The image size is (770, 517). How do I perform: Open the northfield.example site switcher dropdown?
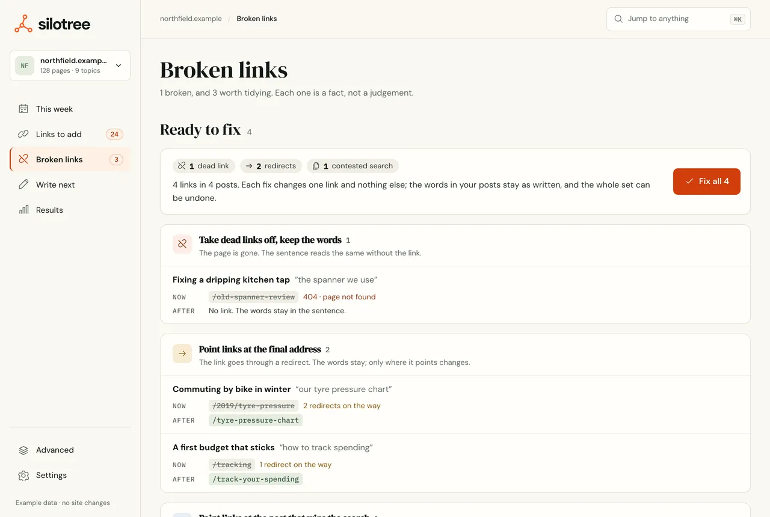(x=70, y=66)
